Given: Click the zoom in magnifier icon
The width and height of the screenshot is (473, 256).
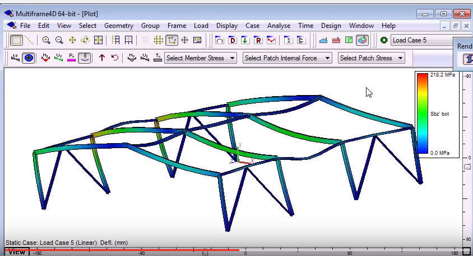Looking at the screenshot, I should tap(46, 40).
